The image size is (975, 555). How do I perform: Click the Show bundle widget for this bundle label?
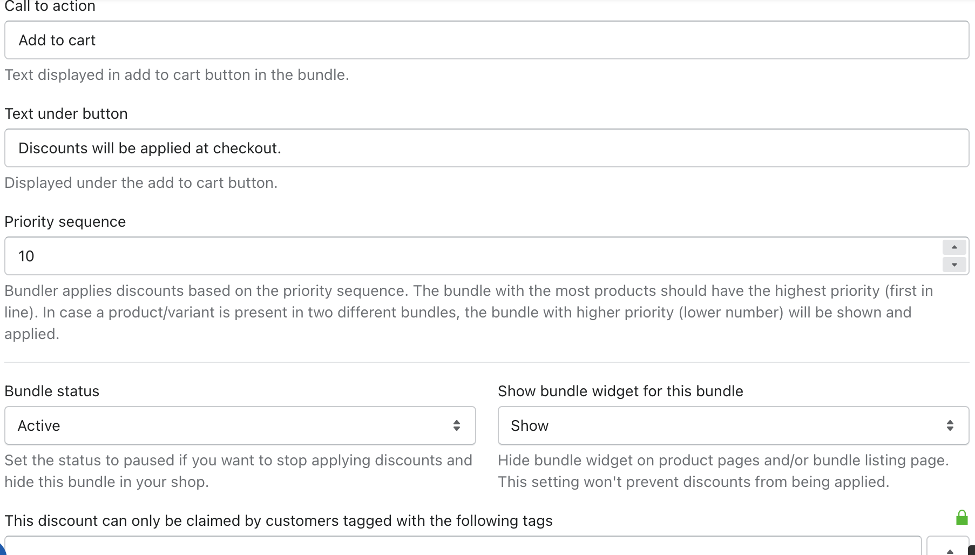pyautogui.click(x=620, y=391)
